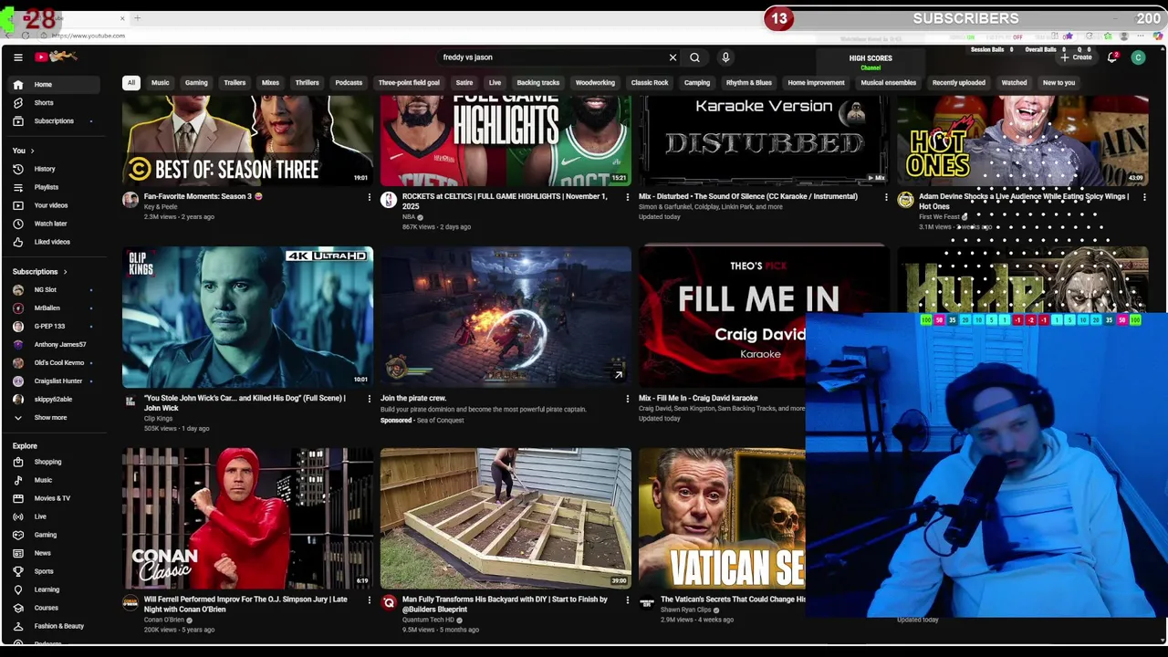Open the Key & Peele channel avatar
The height and width of the screenshot is (657, 1168).
[x=130, y=200]
